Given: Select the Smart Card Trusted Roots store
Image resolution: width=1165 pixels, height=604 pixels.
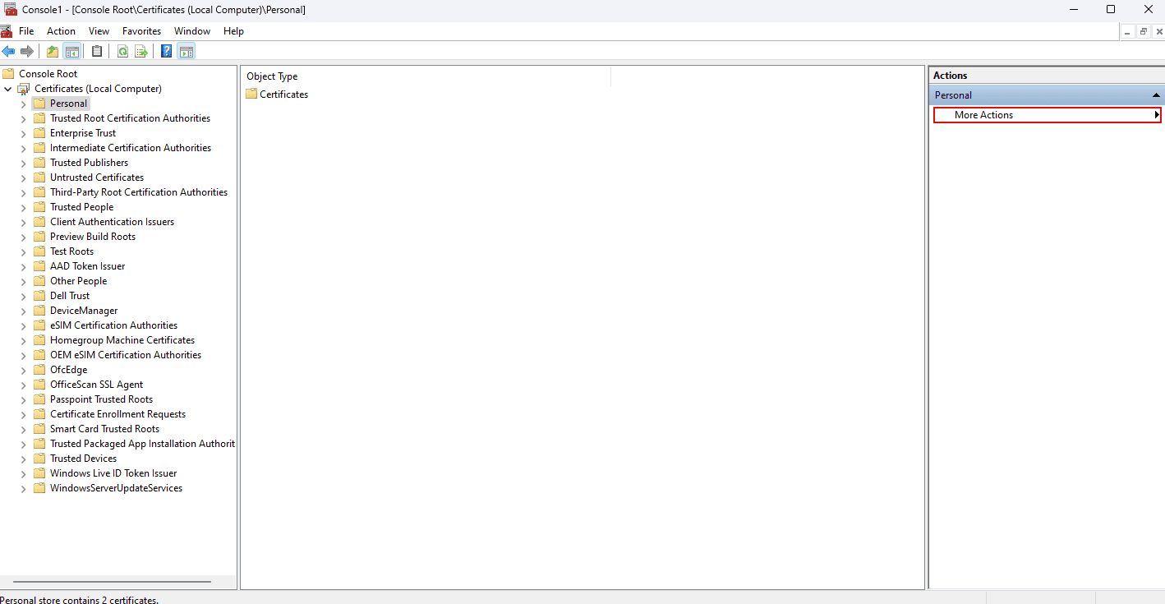Looking at the screenshot, I should 104,429.
